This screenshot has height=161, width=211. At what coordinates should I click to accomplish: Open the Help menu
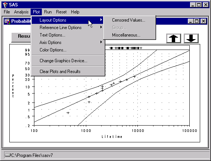pyautogui.click(x=75, y=12)
